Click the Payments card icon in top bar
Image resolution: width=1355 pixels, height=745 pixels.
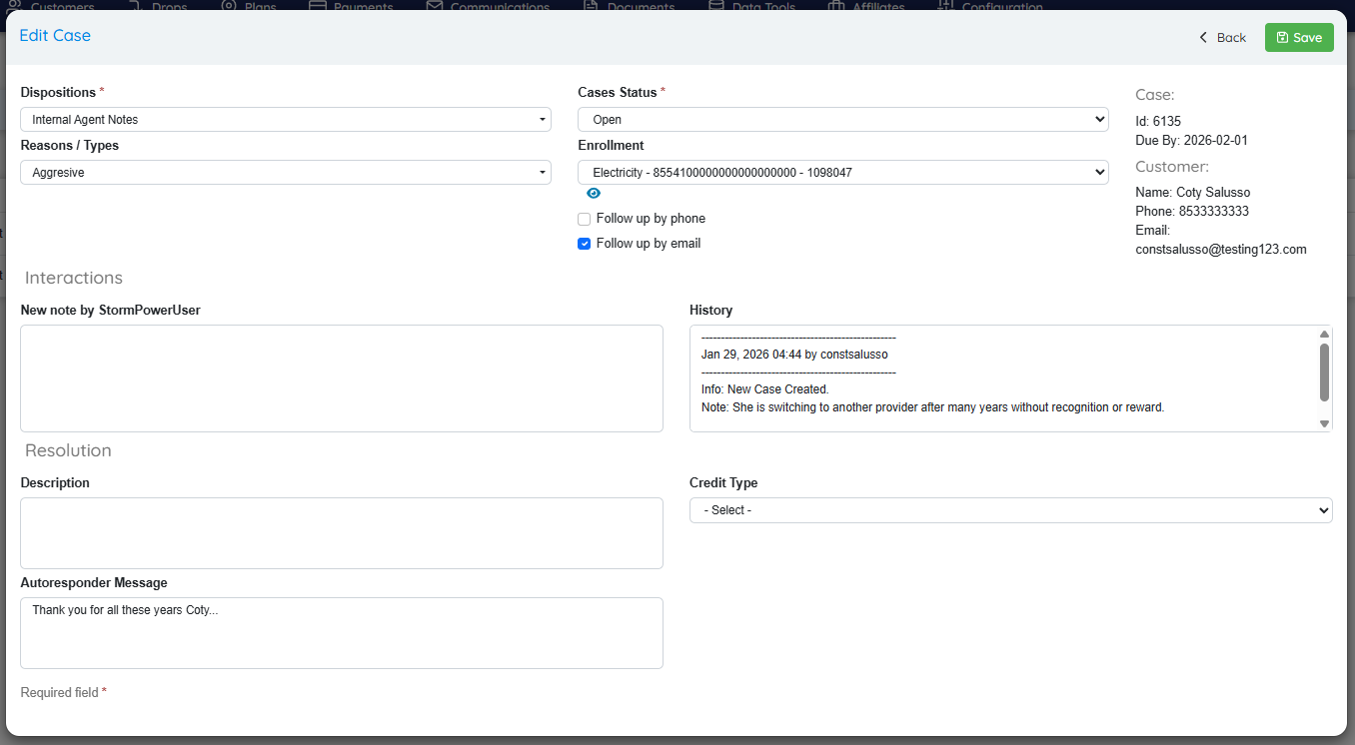pyautogui.click(x=318, y=6)
